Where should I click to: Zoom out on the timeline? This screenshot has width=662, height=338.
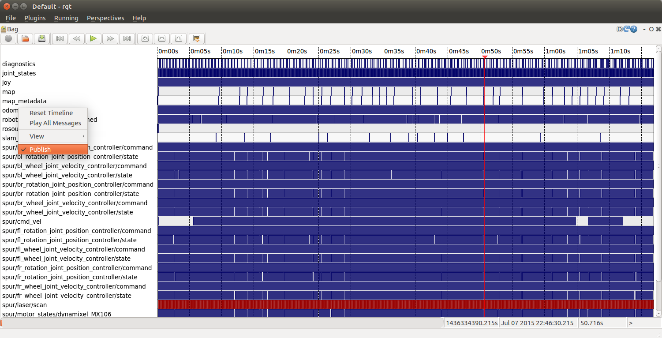(161, 39)
